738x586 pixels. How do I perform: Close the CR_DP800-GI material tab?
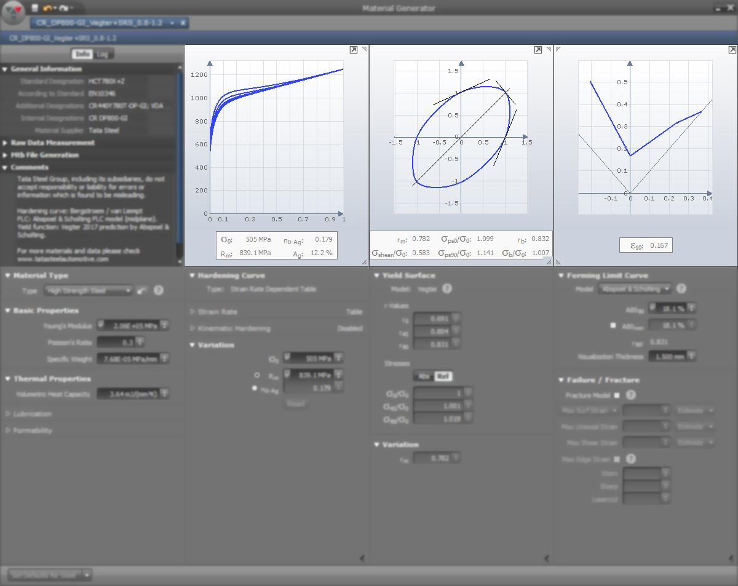pos(183,23)
